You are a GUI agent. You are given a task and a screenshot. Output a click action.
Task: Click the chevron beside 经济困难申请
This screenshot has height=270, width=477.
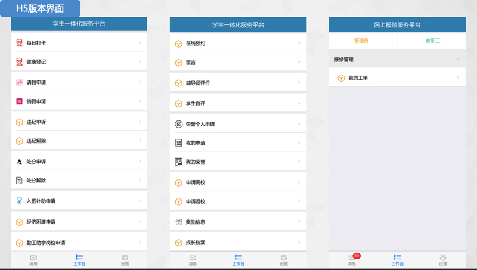pos(140,222)
